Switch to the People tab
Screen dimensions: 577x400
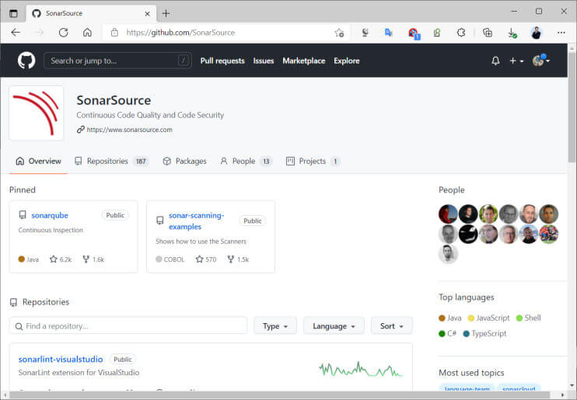(x=246, y=161)
